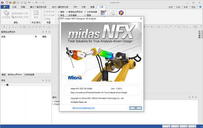The image size is (203, 128).
Task: Switch to the 分析 ribbon tab
Action: [x=84, y=7]
